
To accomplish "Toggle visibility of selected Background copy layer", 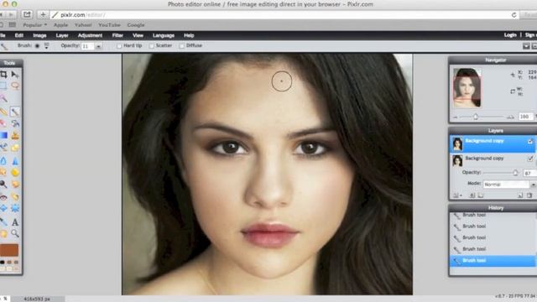I will tap(530, 141).
